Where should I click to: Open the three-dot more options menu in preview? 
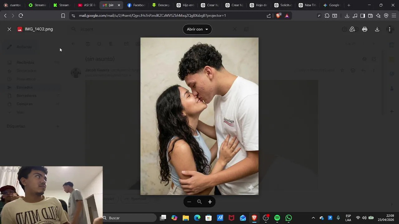tap(390, 29)
